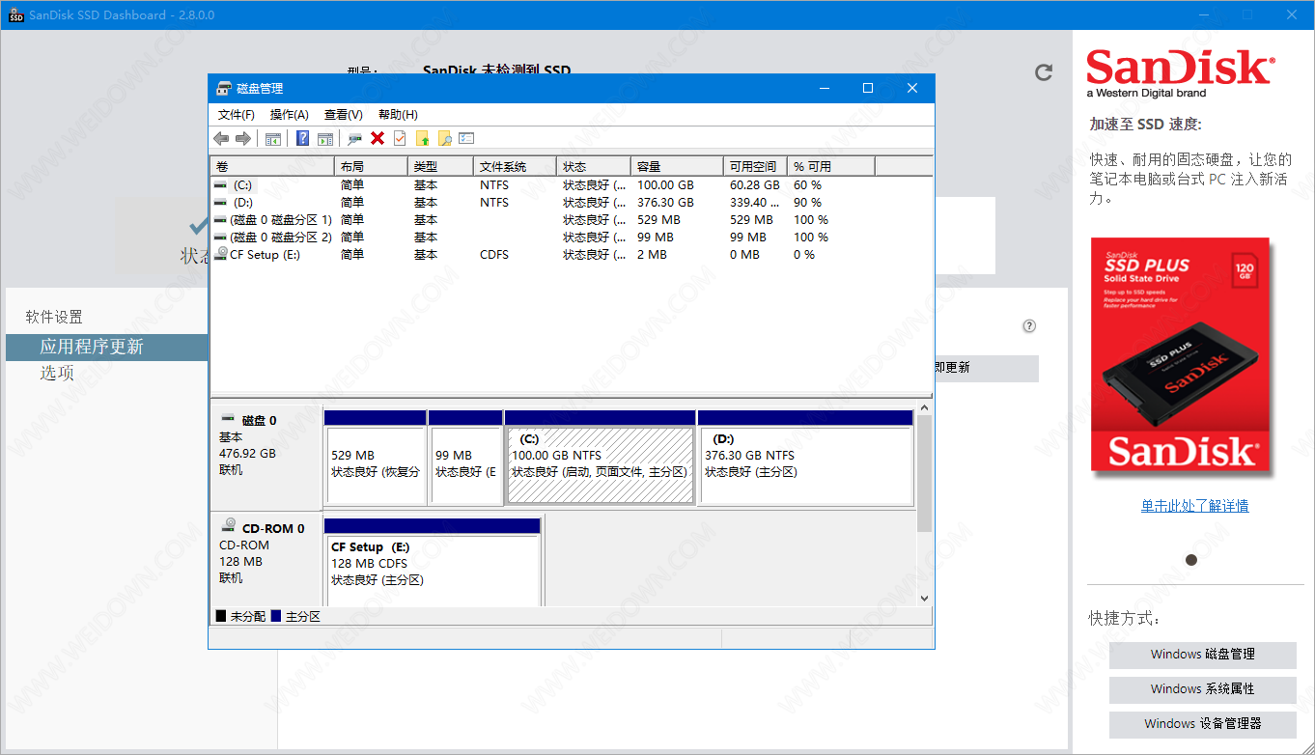Click the 即更新 button behind Disk Management
The height and width of the screenshot is (755, 1315).
tap(986, 368)
